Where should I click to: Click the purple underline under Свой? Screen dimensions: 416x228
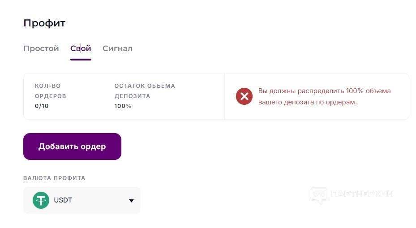tap(81, 59)
